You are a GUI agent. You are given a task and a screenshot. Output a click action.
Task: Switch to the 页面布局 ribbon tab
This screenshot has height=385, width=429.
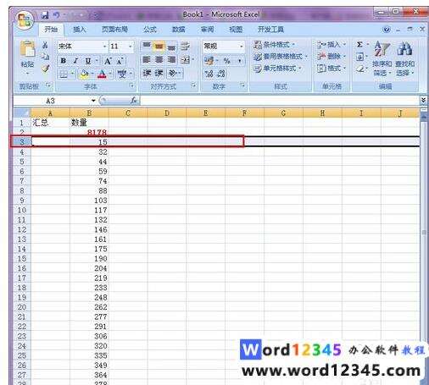click(x=114, y=30)
